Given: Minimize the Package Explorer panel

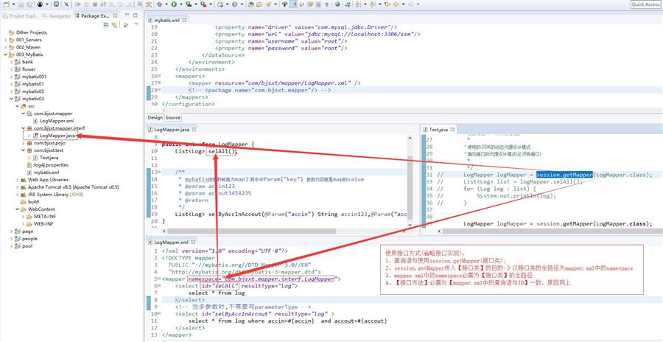Looking at the screenshot, I should (127, 15).
